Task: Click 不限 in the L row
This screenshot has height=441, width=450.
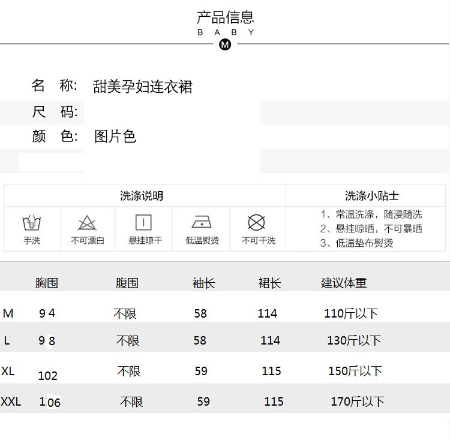Action: pyautogui.click(x=128, y=341)
